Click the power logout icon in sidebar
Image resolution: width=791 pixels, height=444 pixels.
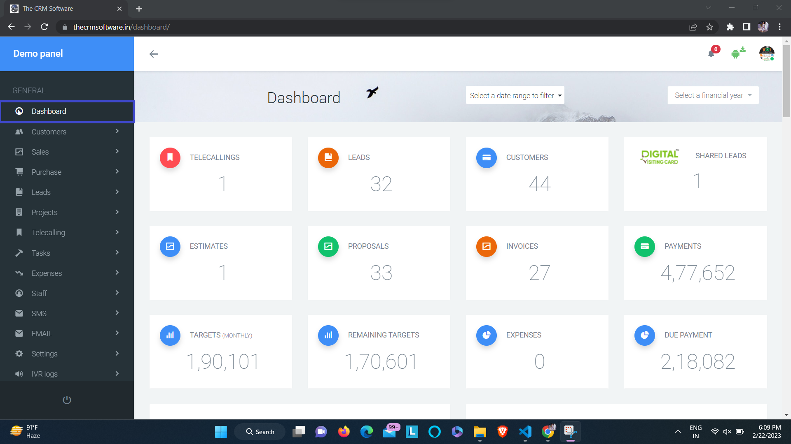pos(67,400)
